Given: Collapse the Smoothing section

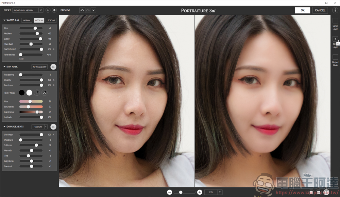Looking at the screenshot, I should coord(5,20).
